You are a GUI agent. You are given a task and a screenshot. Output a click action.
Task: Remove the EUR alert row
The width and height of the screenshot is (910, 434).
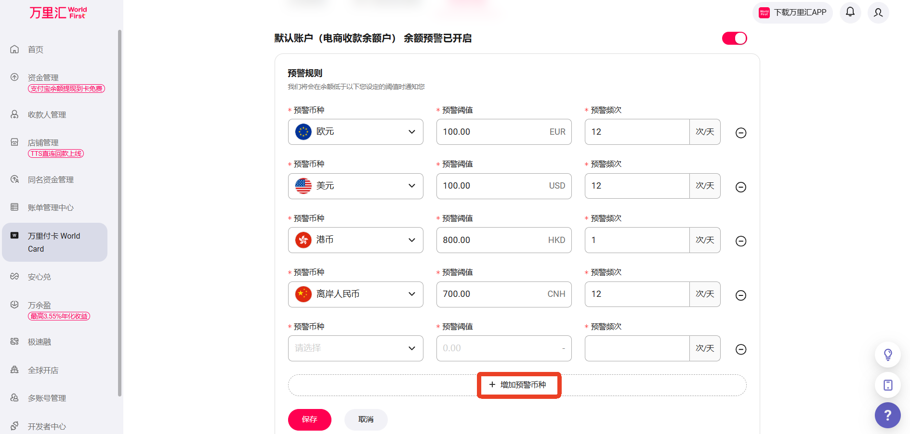[741, 133]
